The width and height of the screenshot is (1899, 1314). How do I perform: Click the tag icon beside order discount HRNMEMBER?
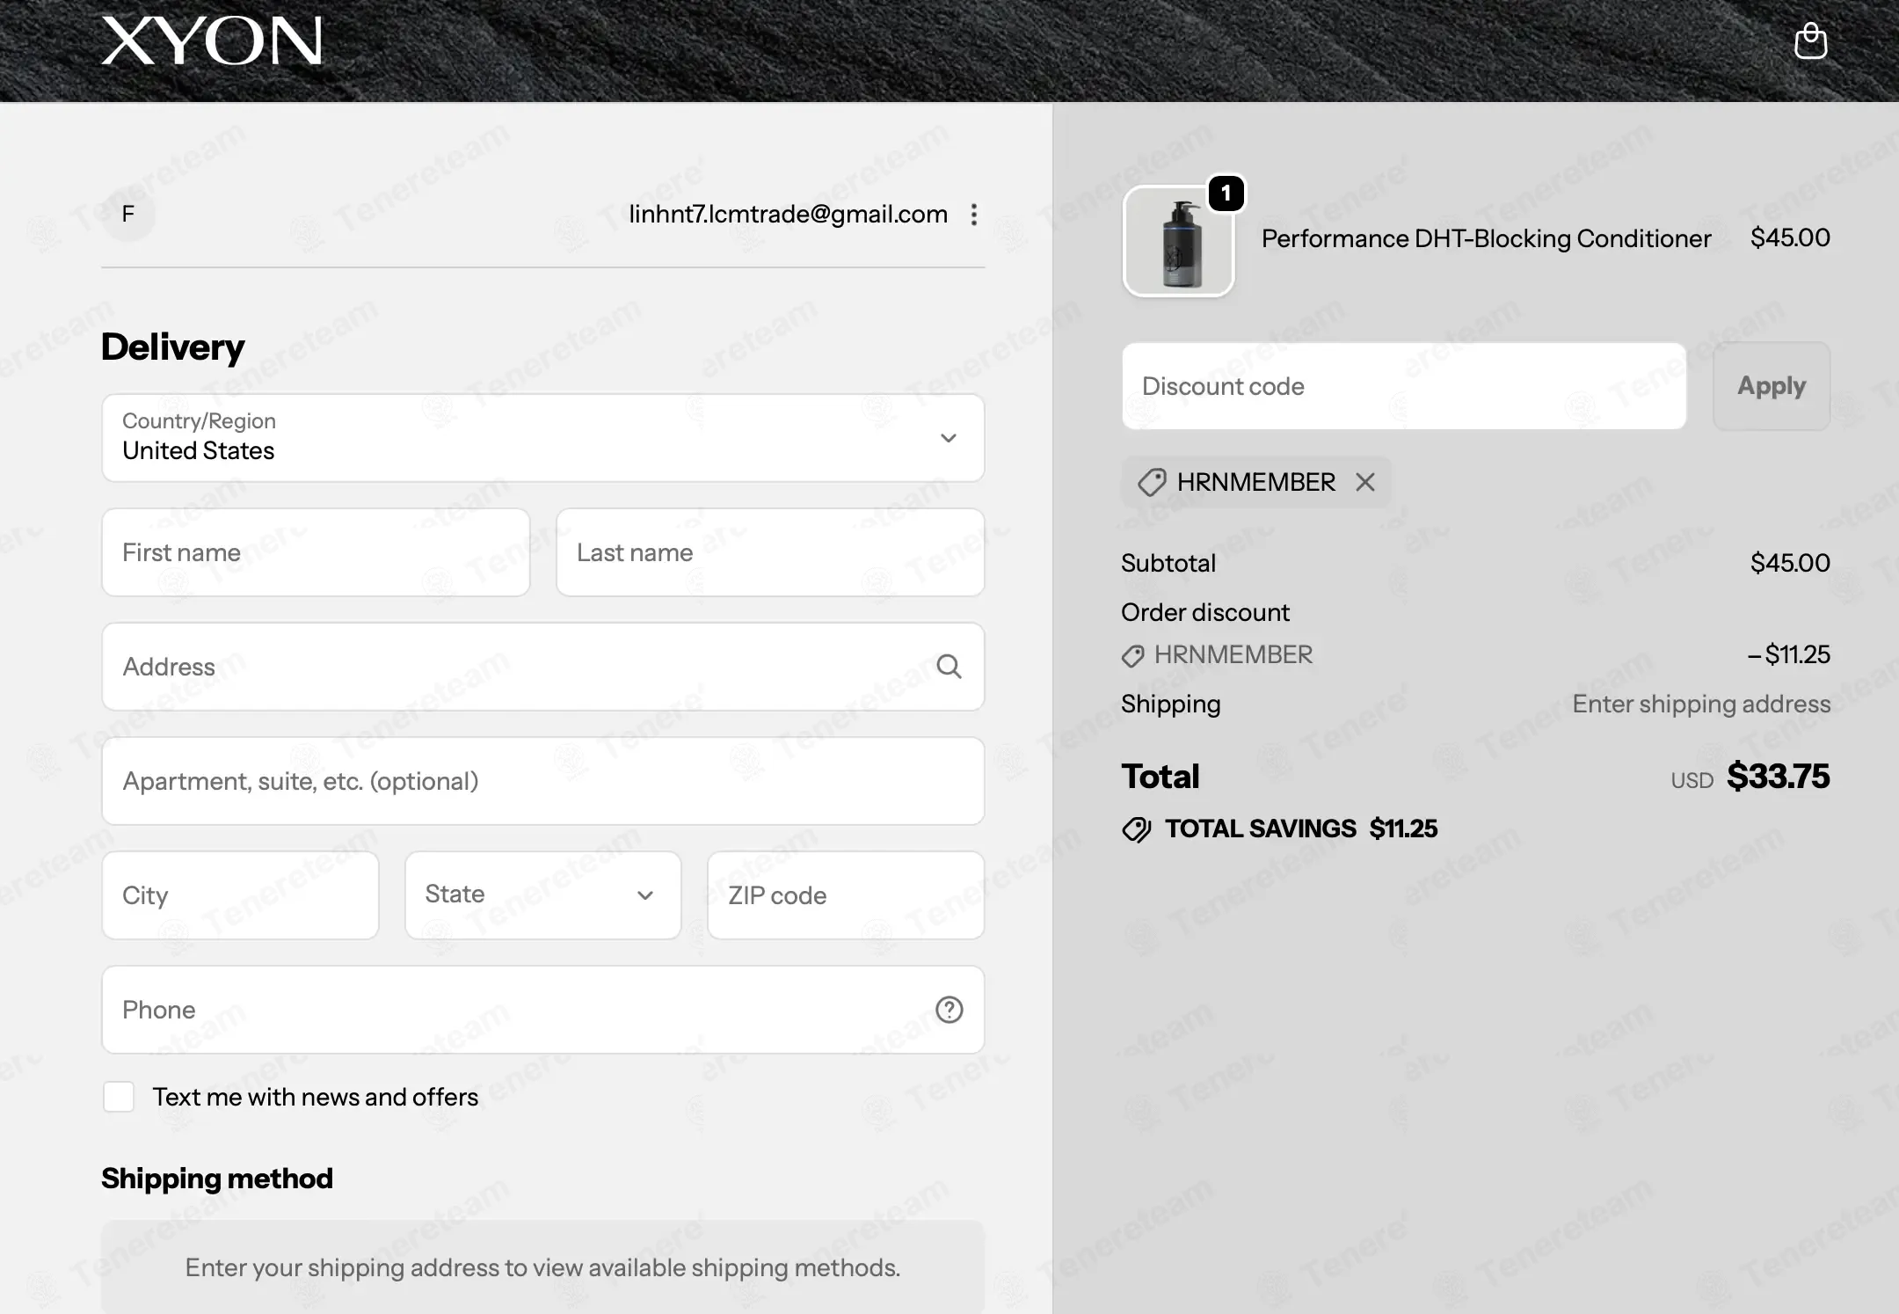[x=1133, y=655]
